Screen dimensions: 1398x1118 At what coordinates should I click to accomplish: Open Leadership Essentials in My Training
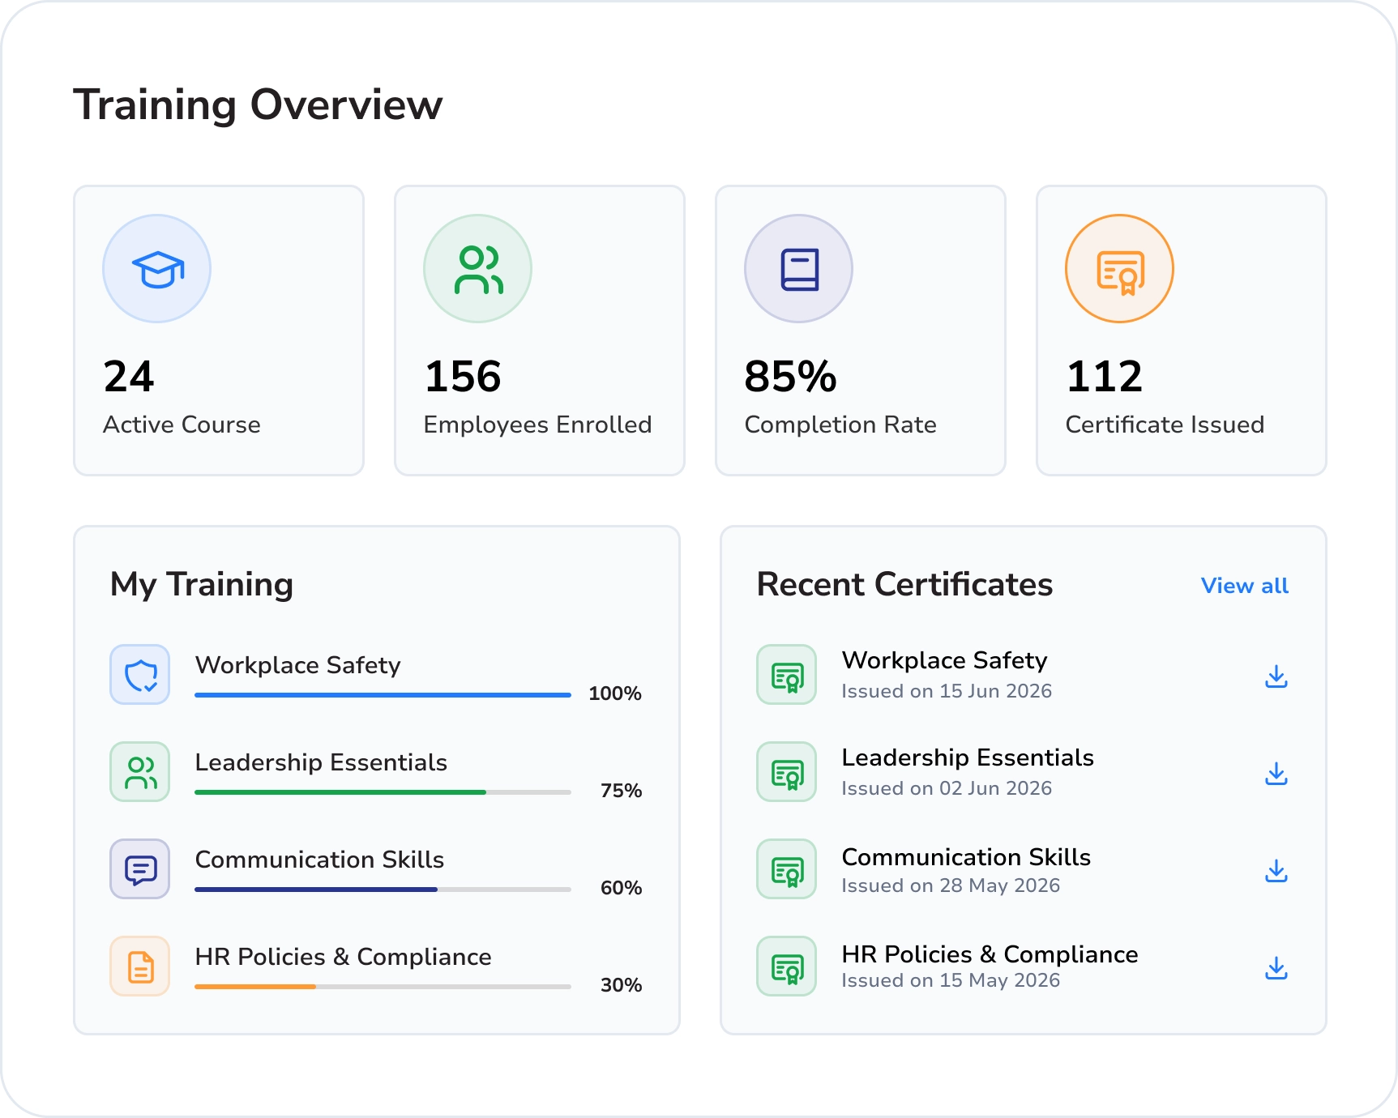point(322,762)
